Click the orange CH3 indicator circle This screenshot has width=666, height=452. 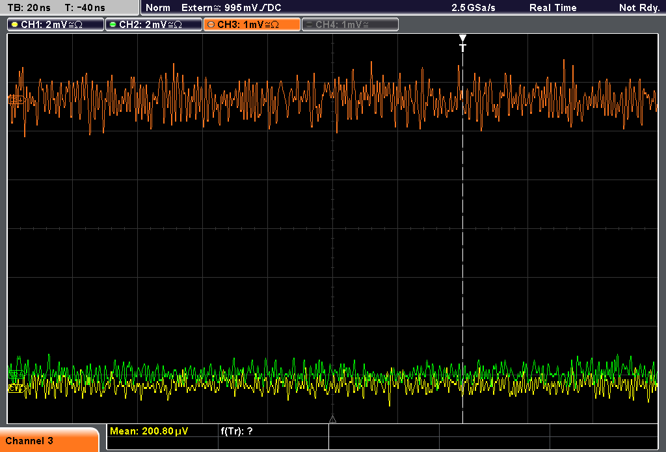click(x=211, y=25)
